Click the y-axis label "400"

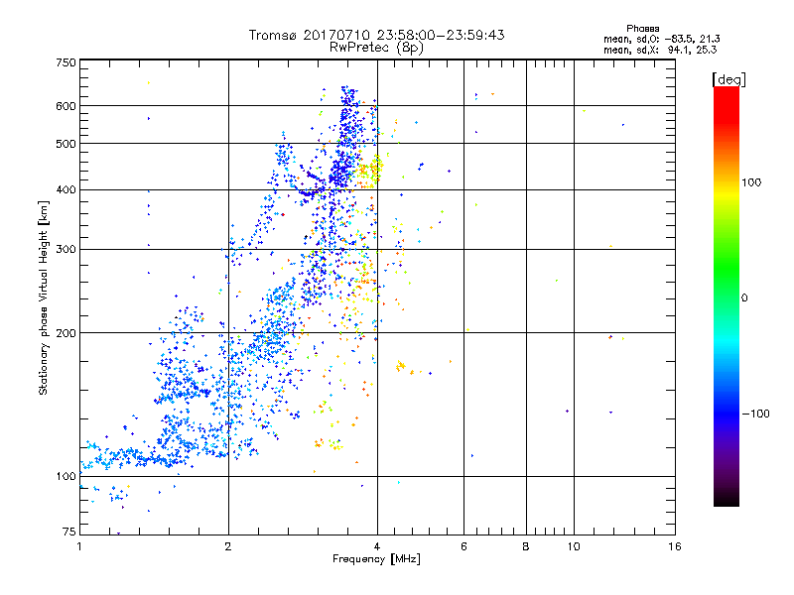[x=66, y=190]
